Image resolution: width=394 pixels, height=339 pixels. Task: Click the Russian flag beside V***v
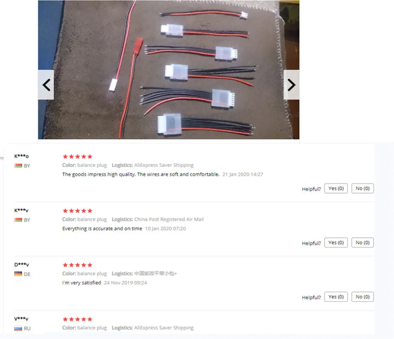(18, 328)
